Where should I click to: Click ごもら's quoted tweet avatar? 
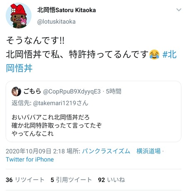coord(16,92)
